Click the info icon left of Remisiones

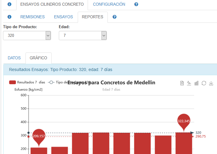point(9,17)
